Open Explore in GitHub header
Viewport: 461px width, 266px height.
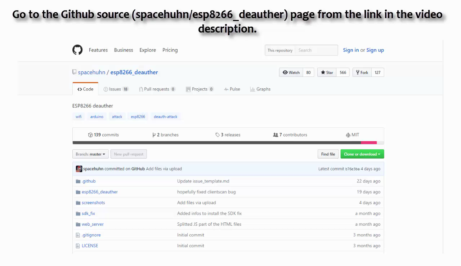point(148,50)
